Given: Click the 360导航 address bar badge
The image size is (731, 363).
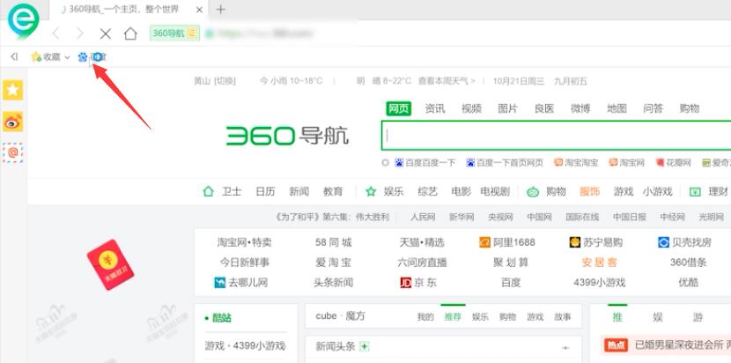Looking at the screenshot, I should click(x=175, y=33).
